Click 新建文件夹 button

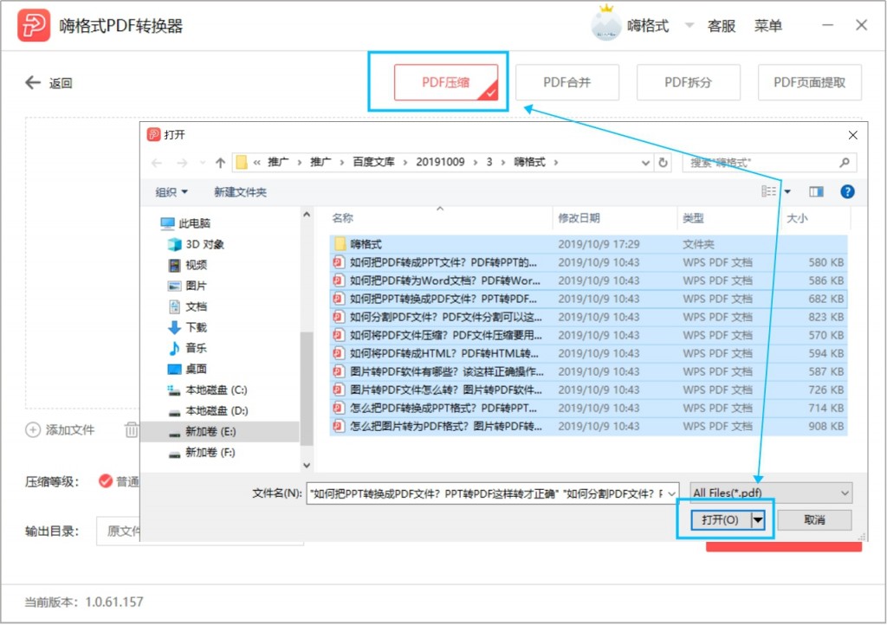point(240,192)
